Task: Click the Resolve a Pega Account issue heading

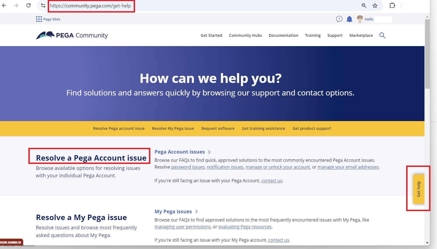Action: [91, 158]
